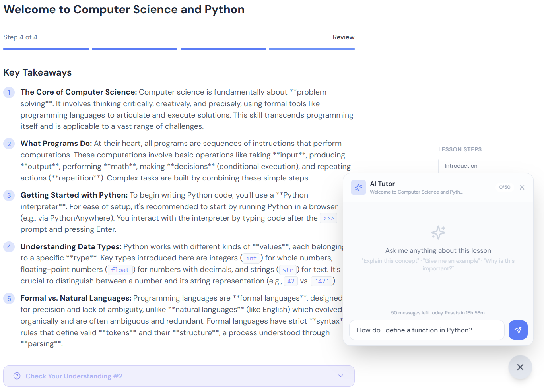The image size is (544, 388).
Task: Click the '0/50' message counter
Action: [x=505, y=187]
